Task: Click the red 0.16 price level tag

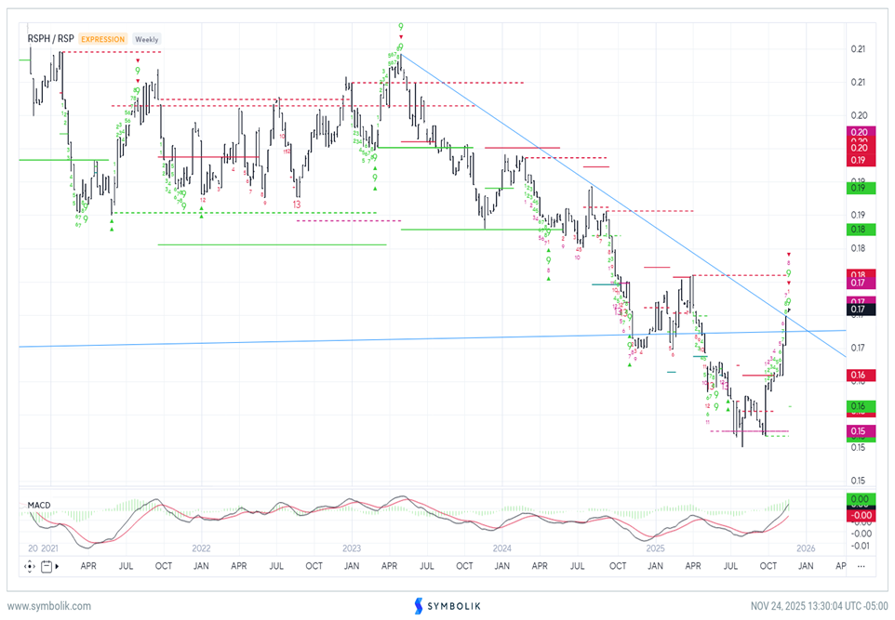Action: pos(858,375)
